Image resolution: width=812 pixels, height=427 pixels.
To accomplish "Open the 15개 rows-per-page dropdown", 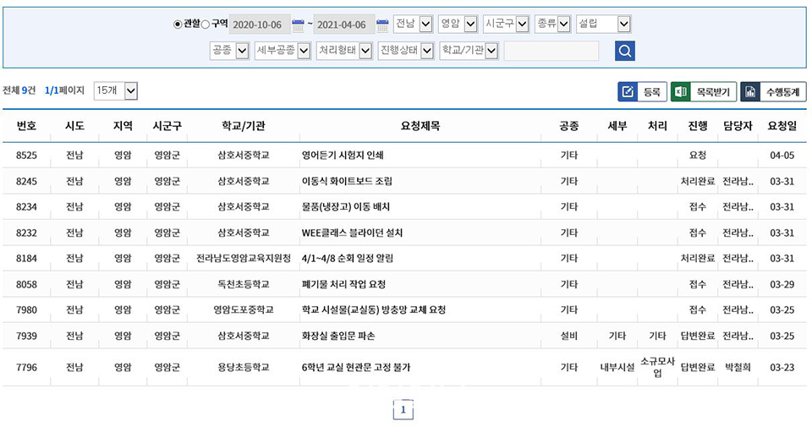I will [x=116, y=90].
